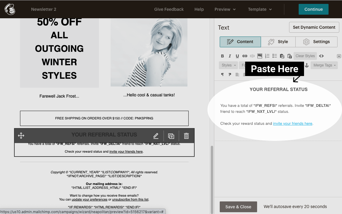Click the Farewell Jack Frost caption
Viewport: 342px width, 214px height.
59,96
